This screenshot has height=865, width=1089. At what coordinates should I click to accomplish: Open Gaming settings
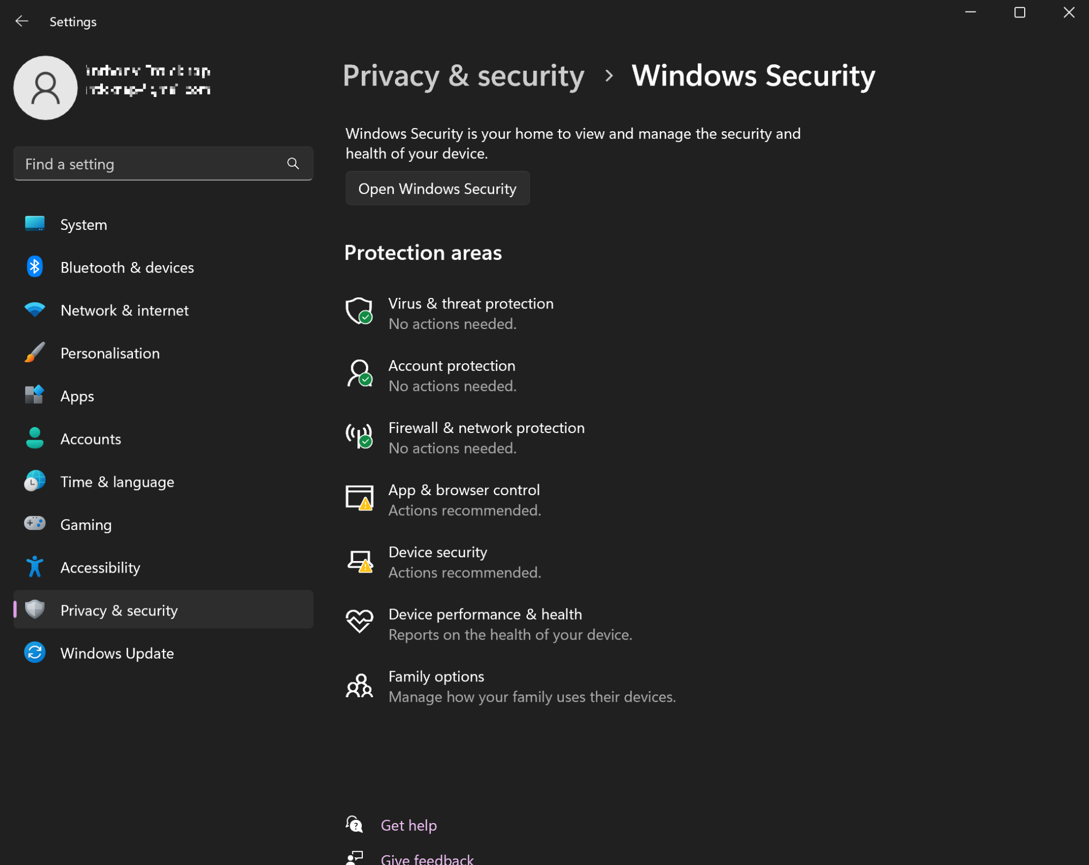(163, 525)
